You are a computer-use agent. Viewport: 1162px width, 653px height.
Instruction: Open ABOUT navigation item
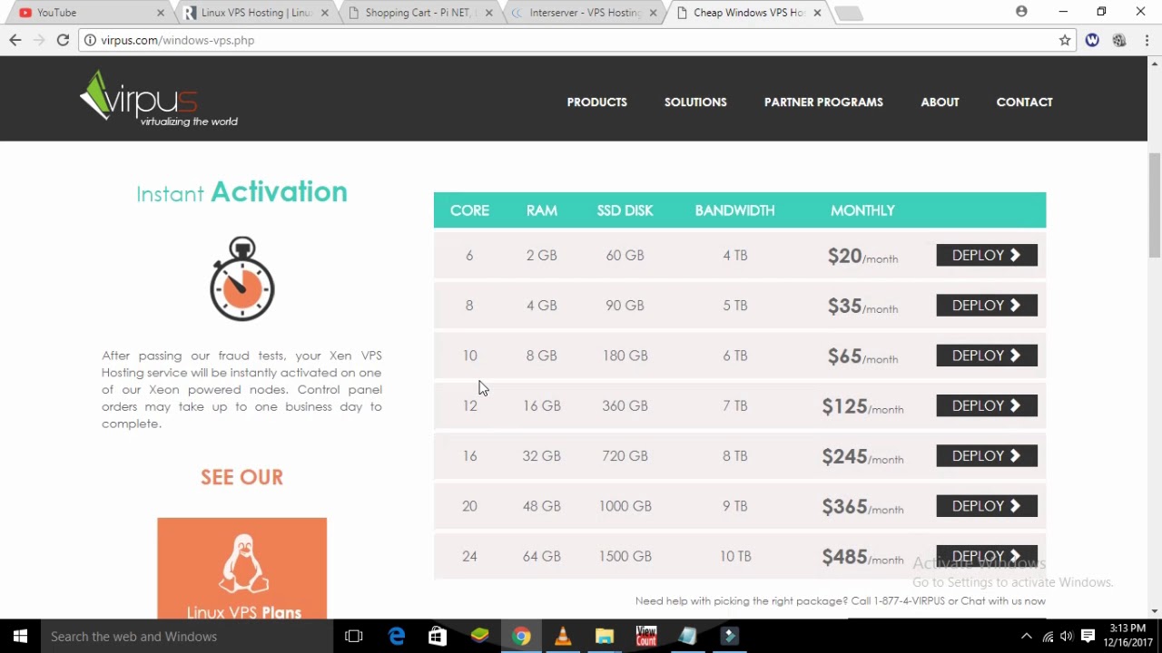click(940, 102)
